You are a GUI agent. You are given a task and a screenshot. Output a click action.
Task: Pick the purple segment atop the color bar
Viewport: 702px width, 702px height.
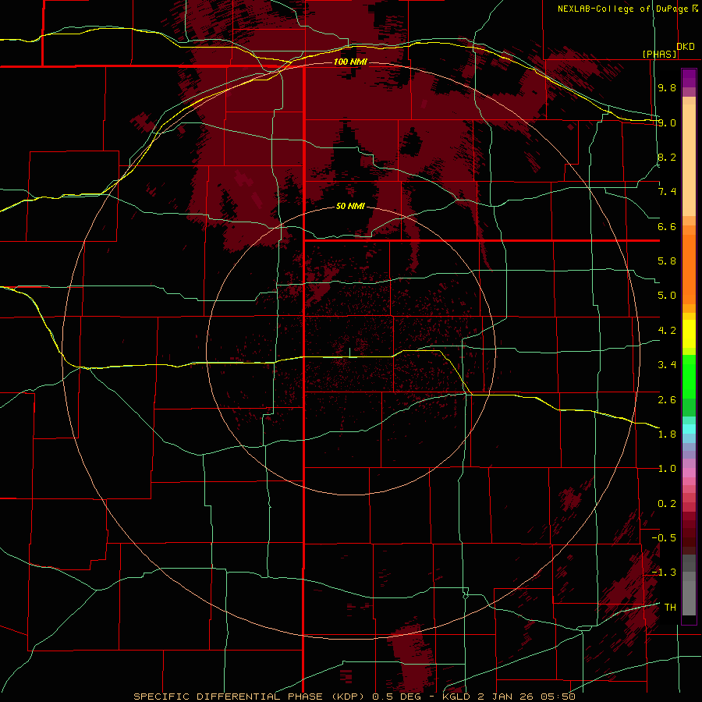pos(689,78)
